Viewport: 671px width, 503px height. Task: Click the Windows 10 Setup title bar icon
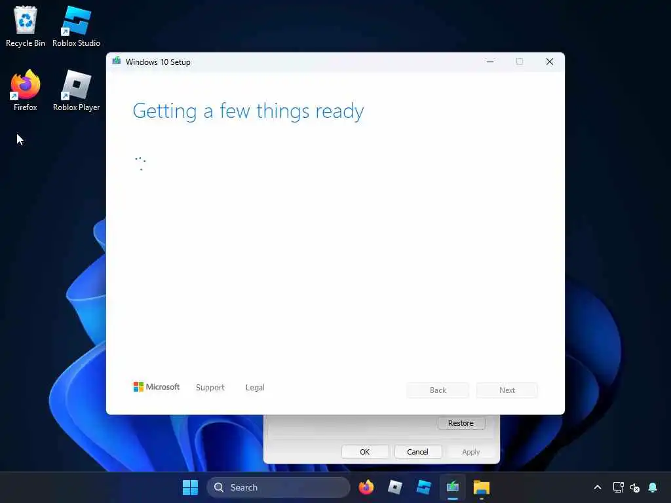(x=117, y=62)
